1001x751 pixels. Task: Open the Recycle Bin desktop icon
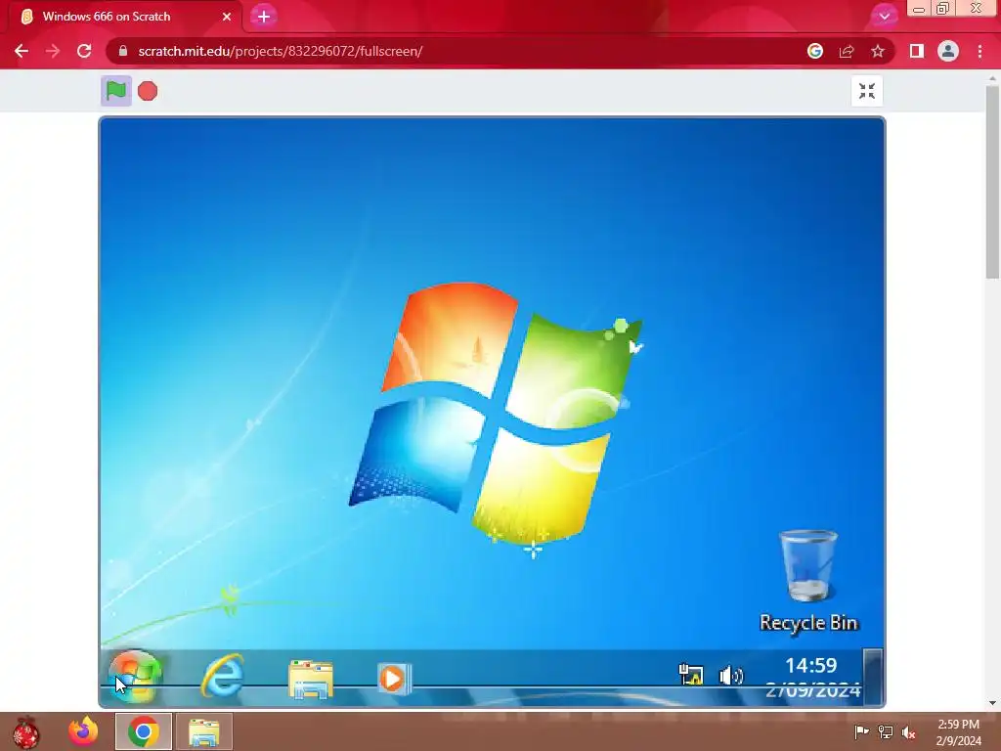[808, 581]
